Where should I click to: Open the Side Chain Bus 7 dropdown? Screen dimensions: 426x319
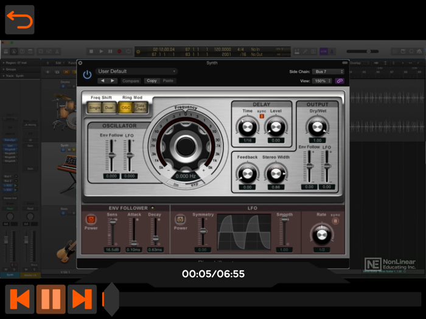click(328, 72)
